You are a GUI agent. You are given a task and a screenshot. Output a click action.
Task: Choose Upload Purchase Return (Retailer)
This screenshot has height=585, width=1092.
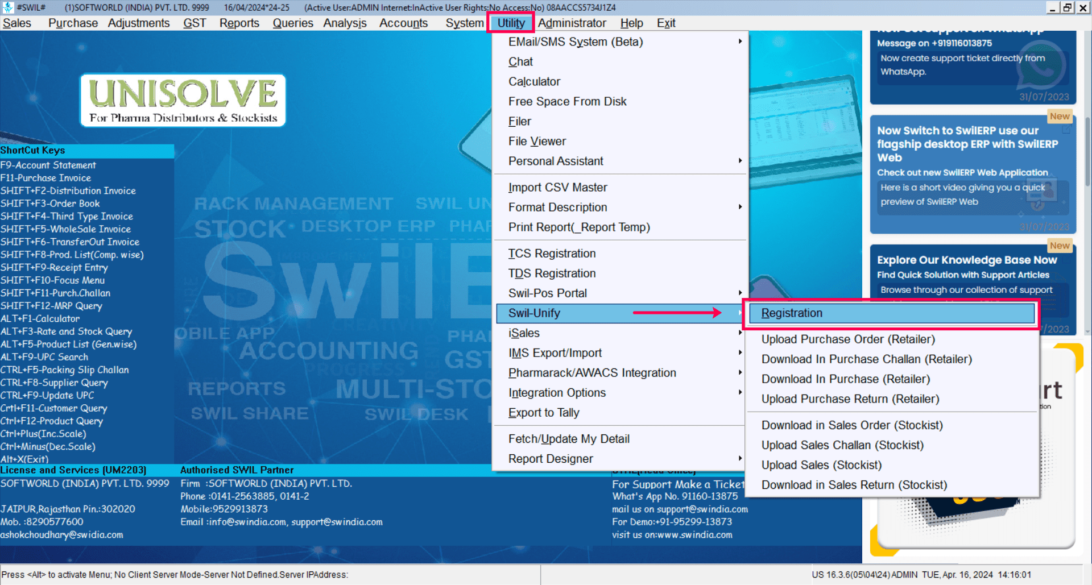[892, 399]
